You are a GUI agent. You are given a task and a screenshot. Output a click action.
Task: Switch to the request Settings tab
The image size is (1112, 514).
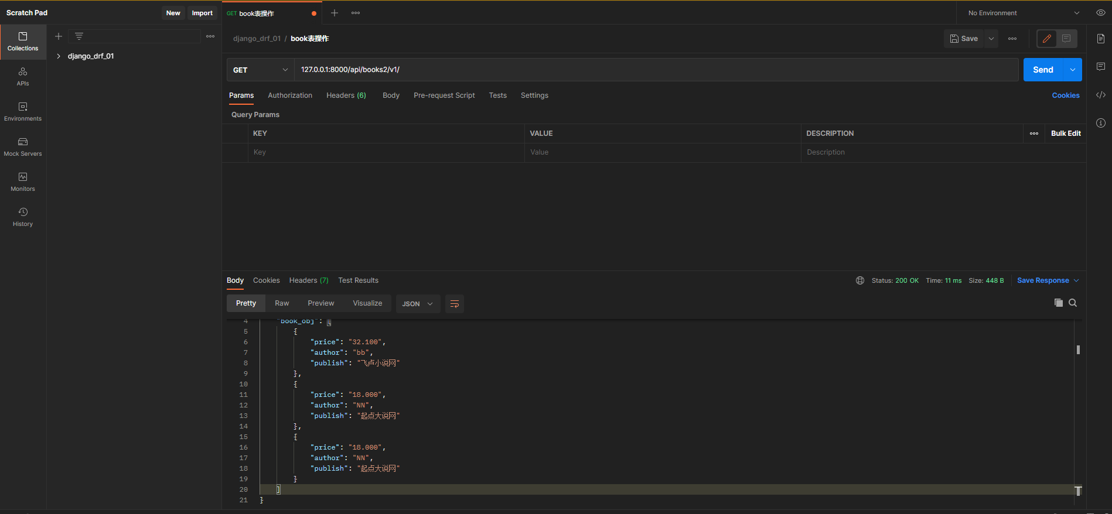pos(534,95)
